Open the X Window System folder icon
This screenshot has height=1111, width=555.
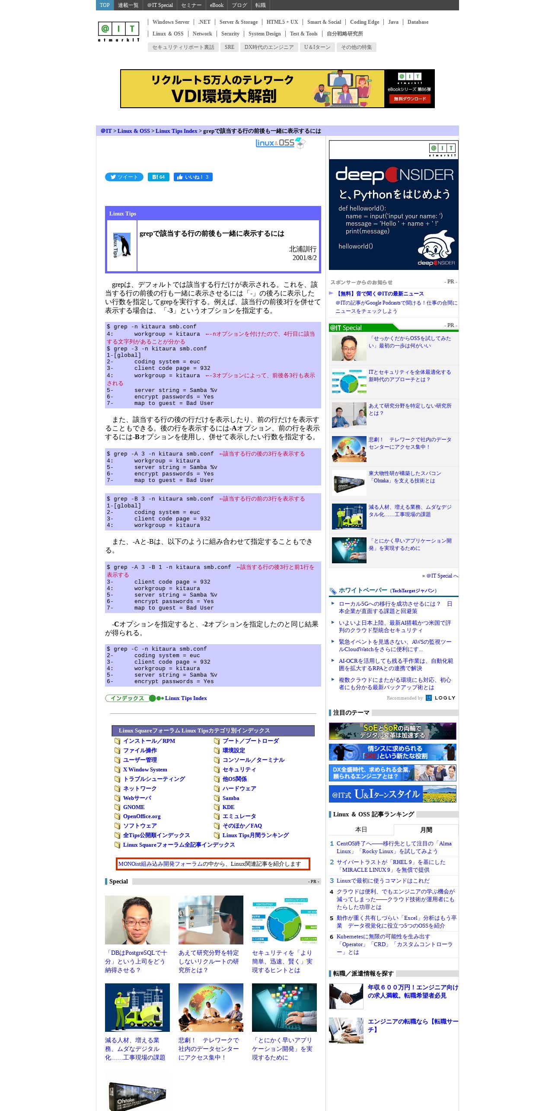[x=117, y=770]
